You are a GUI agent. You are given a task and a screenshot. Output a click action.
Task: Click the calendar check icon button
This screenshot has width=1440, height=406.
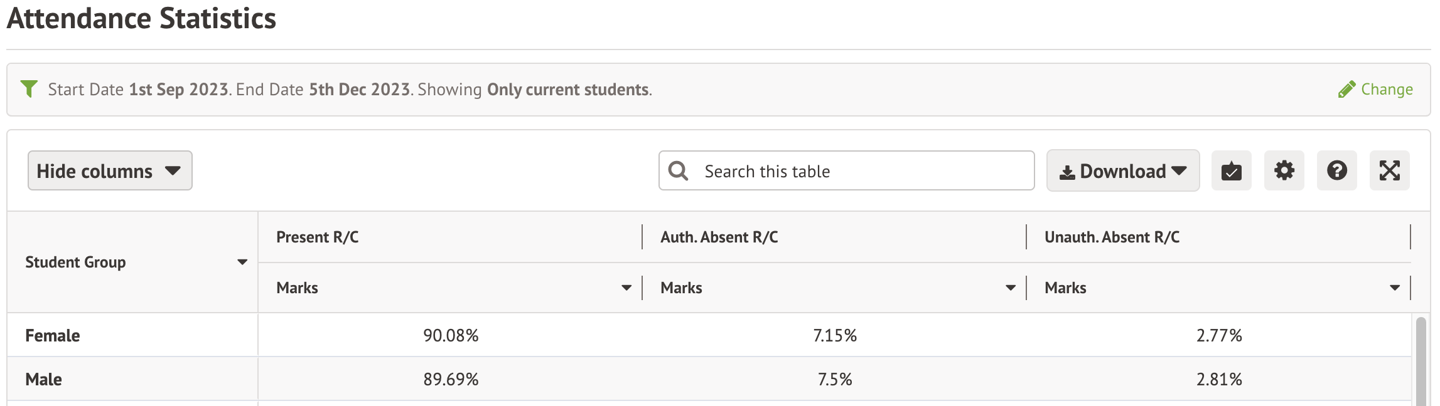pyautogui.click(x=1231, y=170)
